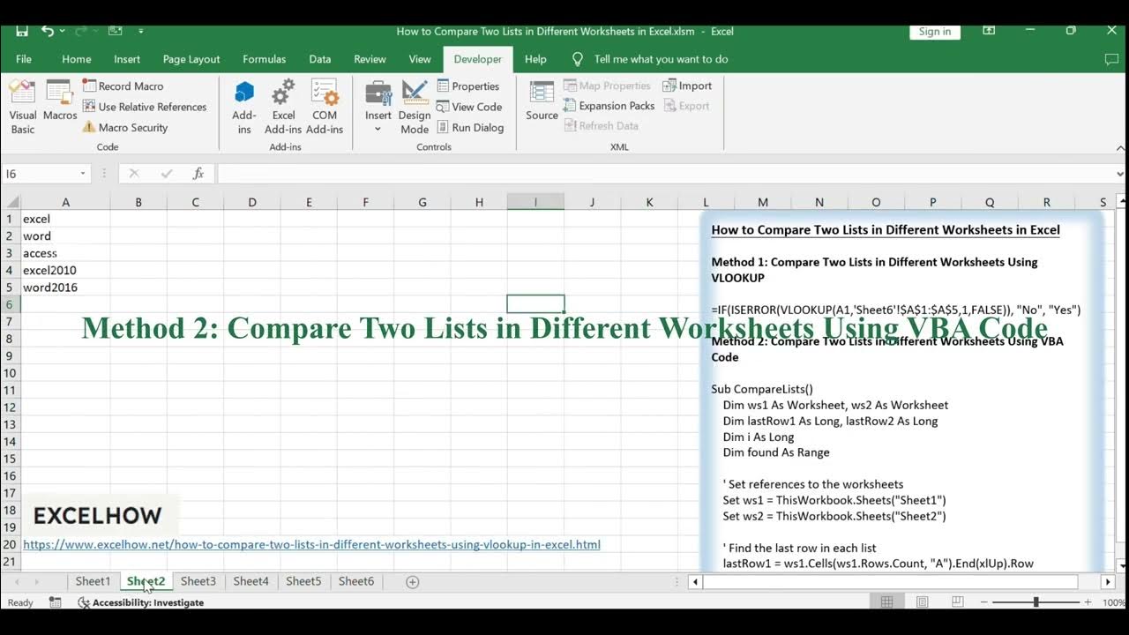Open the excelhow.net hyperlink in row 20
This screenshot has width=1129, height=635.
click(x=311, y=544)
